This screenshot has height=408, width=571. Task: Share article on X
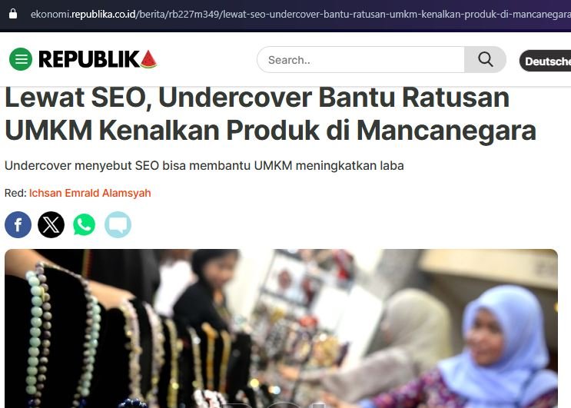click(x=51, y=224)
